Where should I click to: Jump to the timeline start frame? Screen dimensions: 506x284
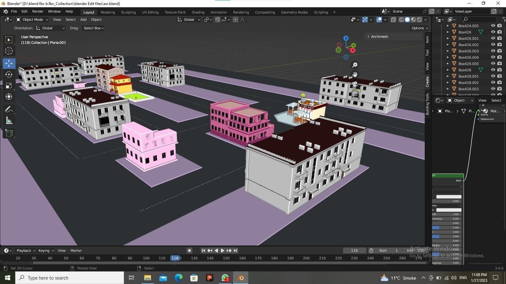[x=203, y=251]
